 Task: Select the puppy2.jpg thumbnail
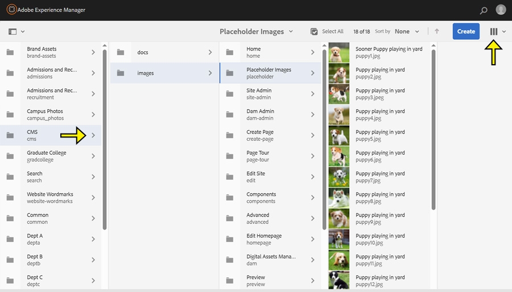pyautogui.click(x=339, y=73)
